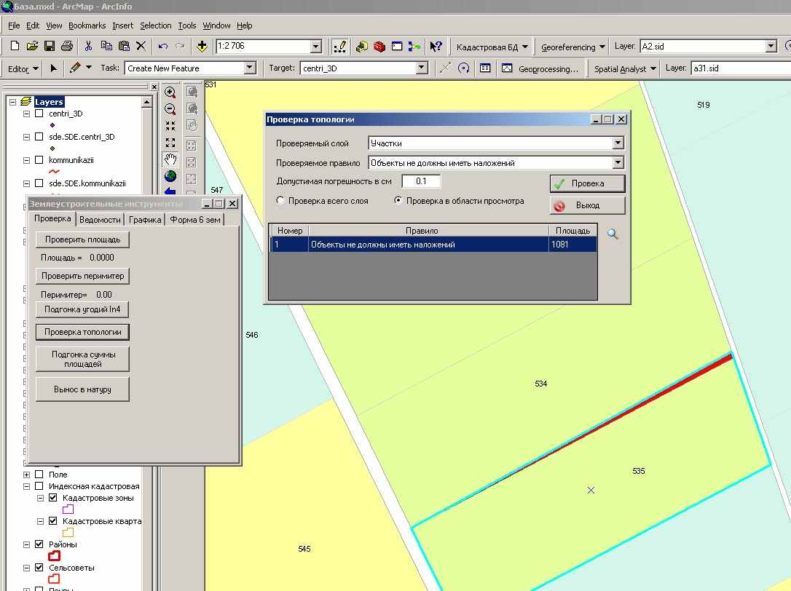Click Подгонка угодий In4 button
The height and width of the screenshot is (591, 791).
[x=82, y=309]
